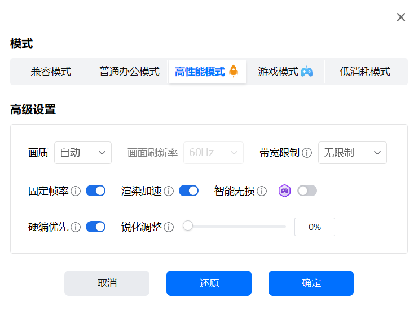Show info for 固定帧率

tap(76, 191)
